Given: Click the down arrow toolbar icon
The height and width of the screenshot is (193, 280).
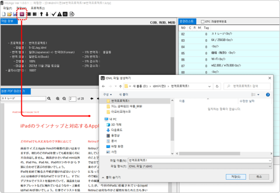Looking at the screenshot, I should coord(47,14).
